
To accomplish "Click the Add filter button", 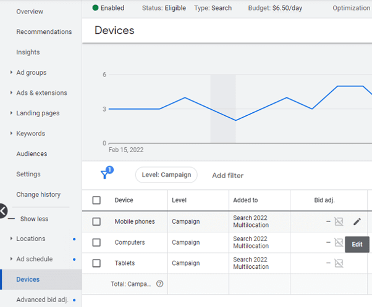I will (x=227, y=176).
